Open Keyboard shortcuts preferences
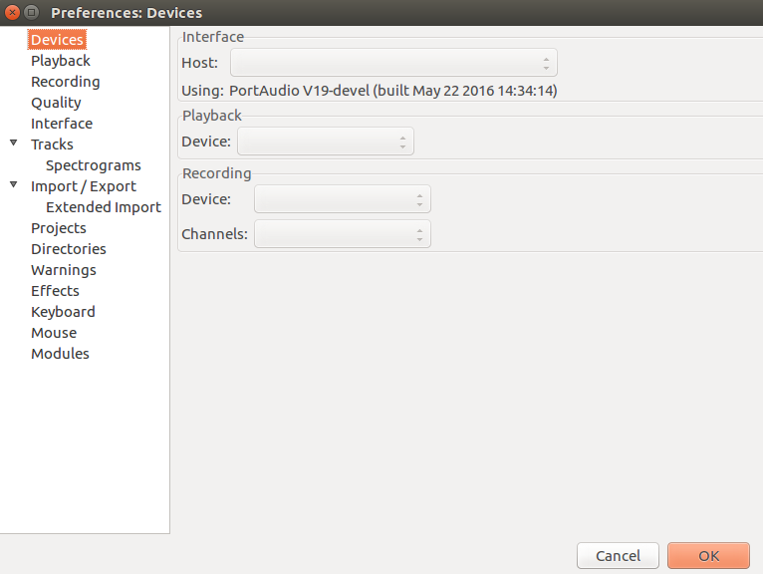The height and width of the screenshot is (574, 763). tap(63, 312)
